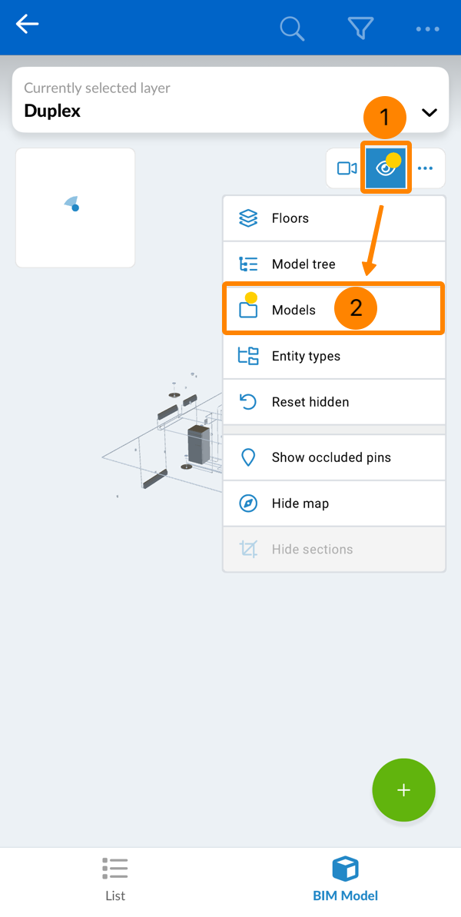
Task: Switch to the List tab
Action: pyautogui.click(x=115, y=879)
